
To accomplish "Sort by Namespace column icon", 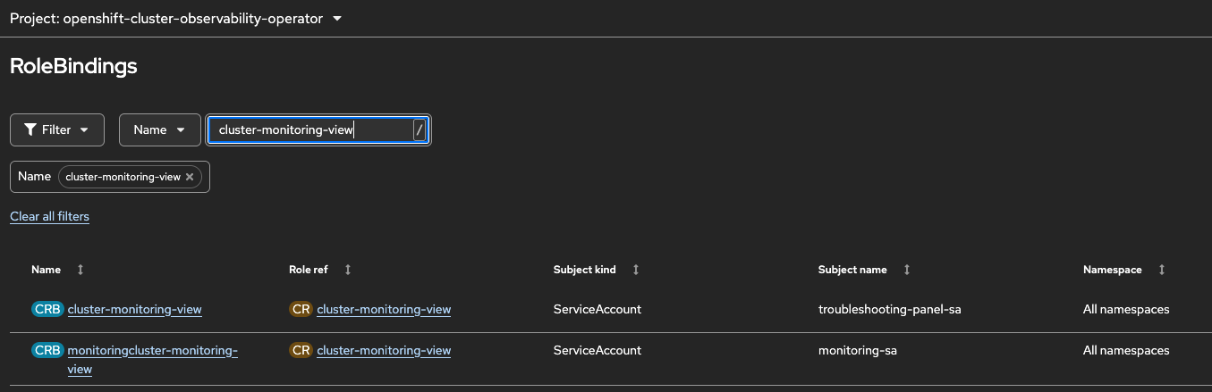I will [x=1162, y=270].
